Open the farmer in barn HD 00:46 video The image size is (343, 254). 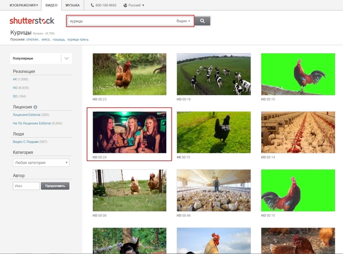pyautogui.click(x=214, y=190)
